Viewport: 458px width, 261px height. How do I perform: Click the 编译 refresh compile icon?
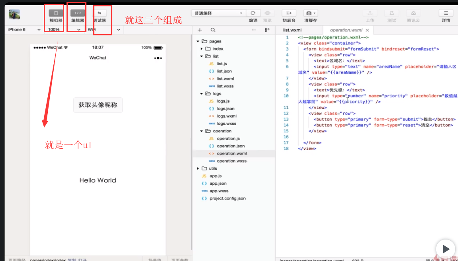point(253,13)
